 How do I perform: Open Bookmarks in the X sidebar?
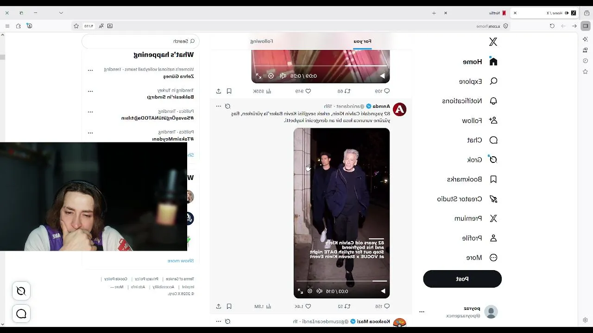tap(472, 179)
